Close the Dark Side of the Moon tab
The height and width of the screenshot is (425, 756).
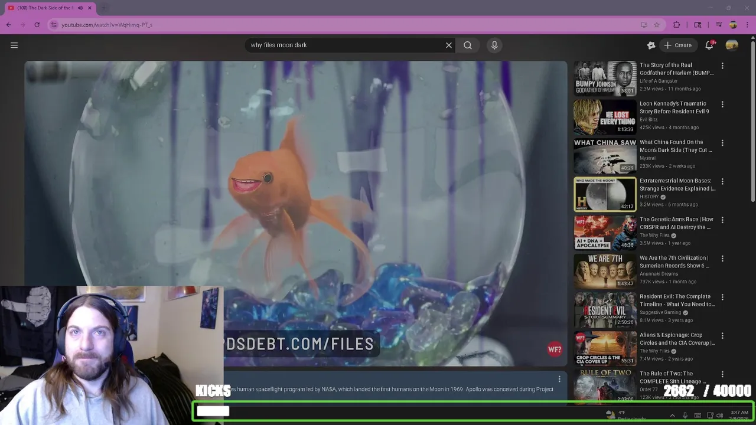(x=90, y=8)
